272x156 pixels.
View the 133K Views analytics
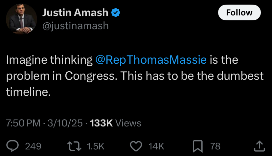pos(116,123)
